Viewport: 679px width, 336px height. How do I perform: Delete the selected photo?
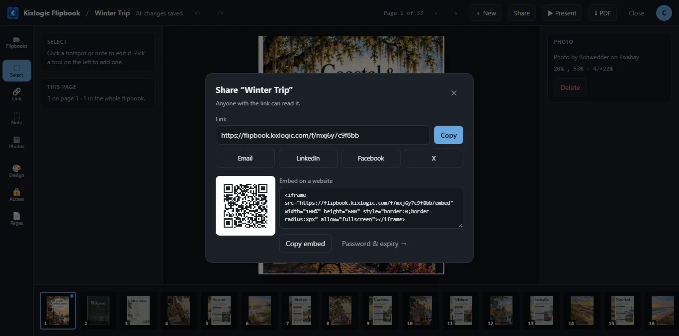pos(570,87)
